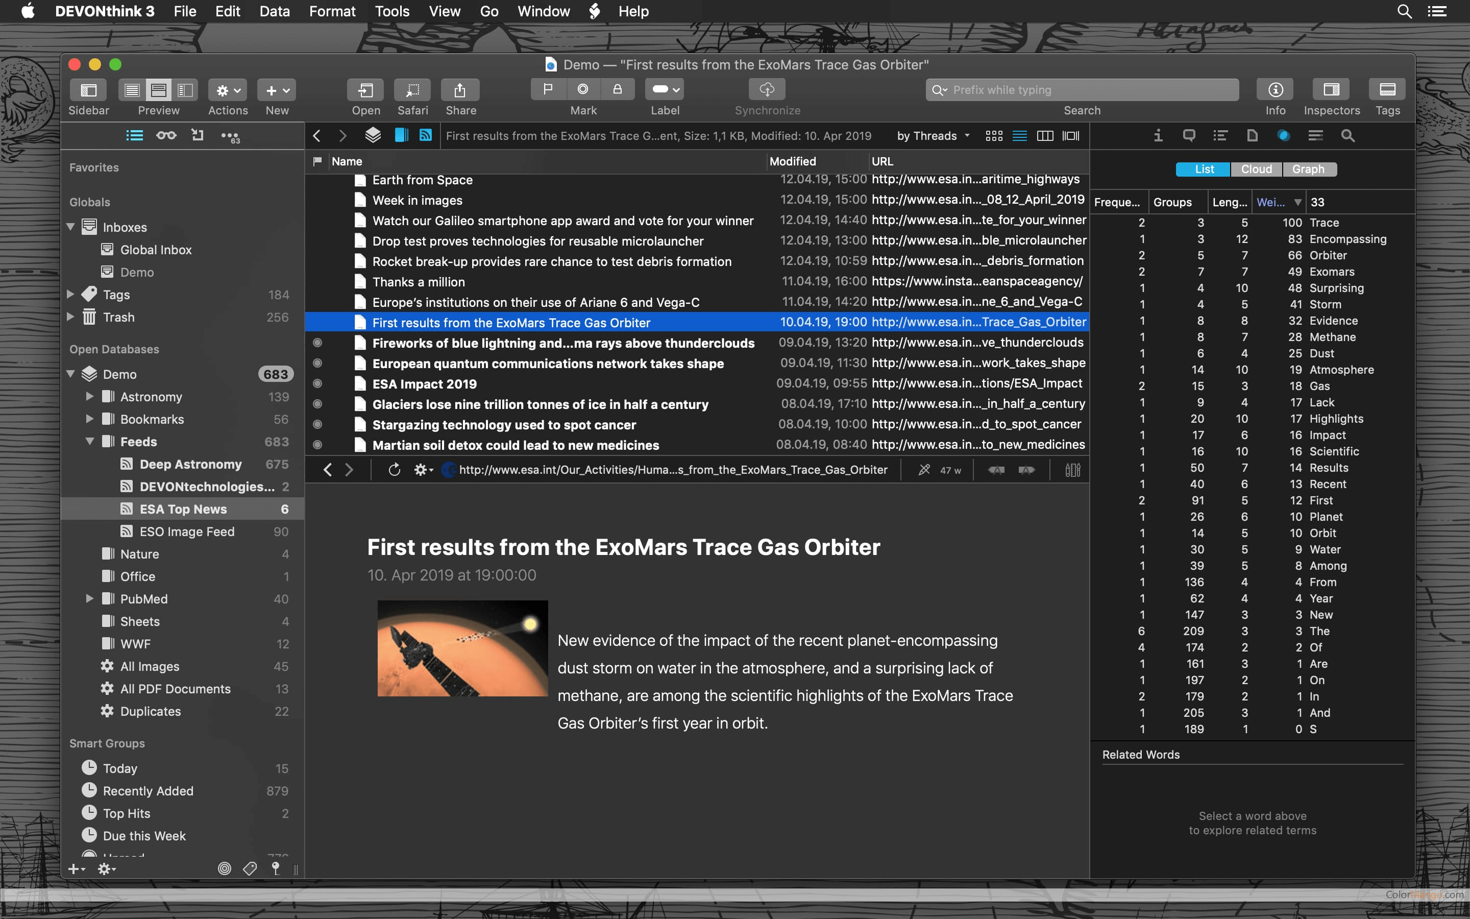Click the Open toolbar icon
The image size is (1470, 919).
tap(365, 90)
